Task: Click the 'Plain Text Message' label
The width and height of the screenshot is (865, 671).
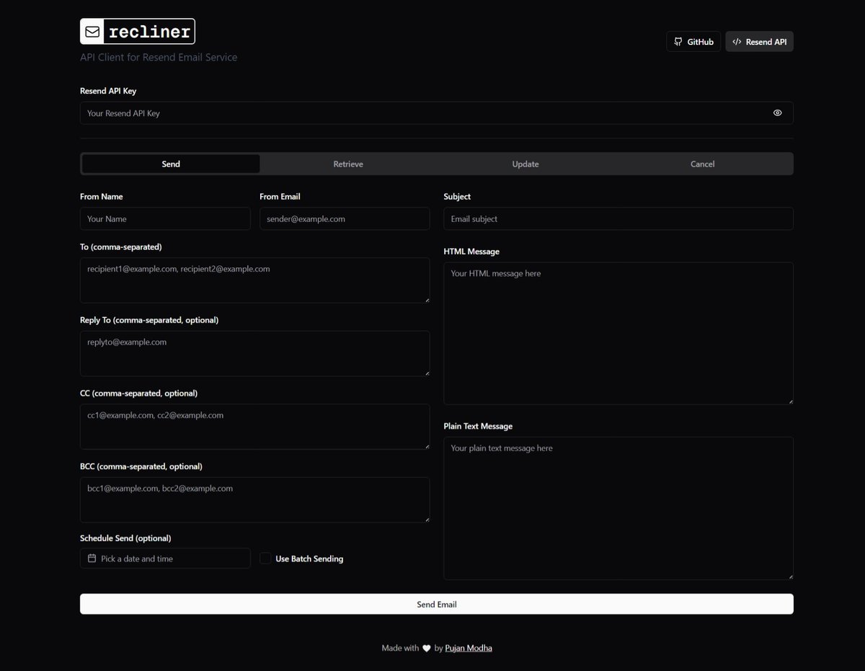Action: pos(478,426)
